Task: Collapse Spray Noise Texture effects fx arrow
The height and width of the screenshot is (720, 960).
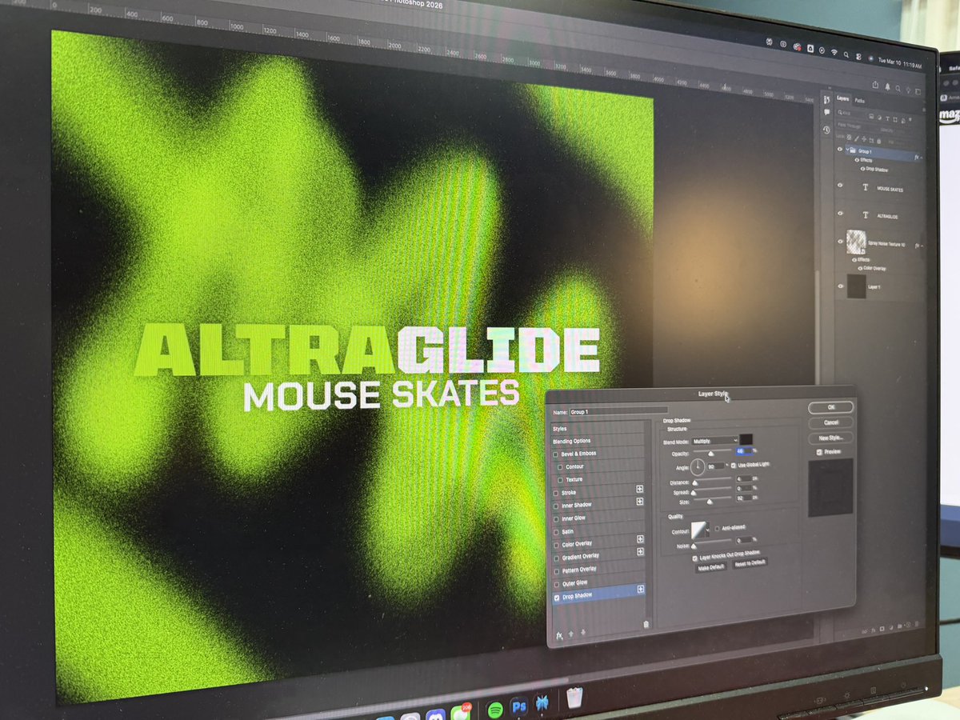Action: pyautogui.click(x=922, y=246)
